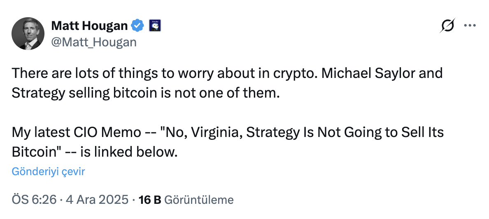The height and width of the screenshot is (219, 489).
Task: Click the blue verified checkmark badge
Action: coord(137,26)
